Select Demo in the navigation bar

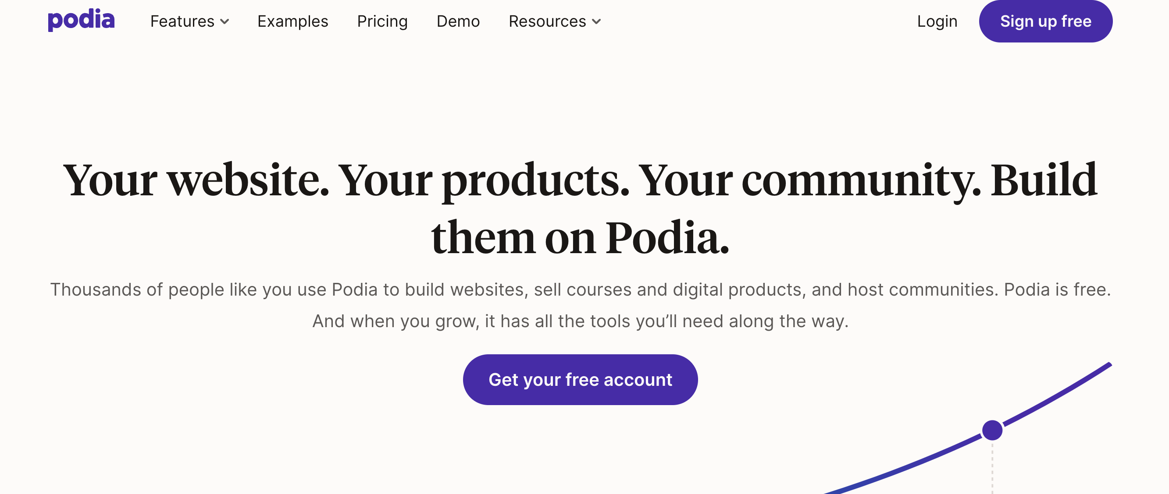pos(458,21)
